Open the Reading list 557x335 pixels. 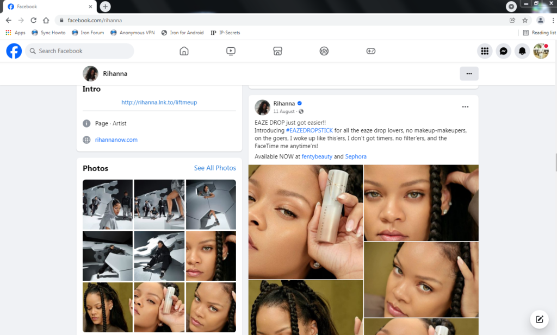[539, 33]
